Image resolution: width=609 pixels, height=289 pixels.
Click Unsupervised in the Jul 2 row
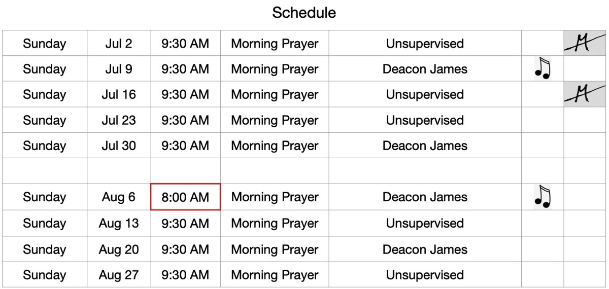[x=425, y=44]
